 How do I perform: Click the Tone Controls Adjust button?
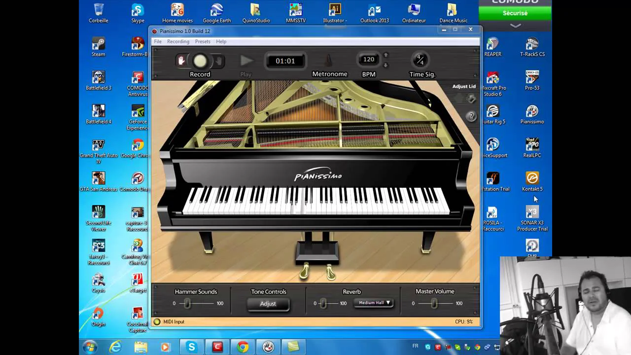point(268,304)
